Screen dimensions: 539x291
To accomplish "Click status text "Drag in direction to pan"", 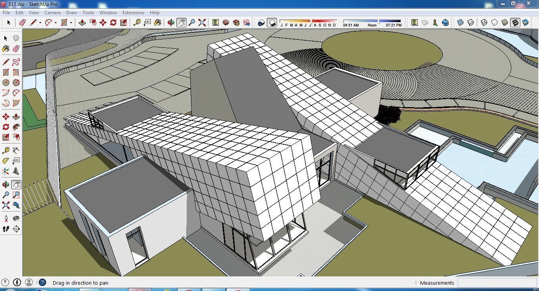I will [x=80, y=283].
